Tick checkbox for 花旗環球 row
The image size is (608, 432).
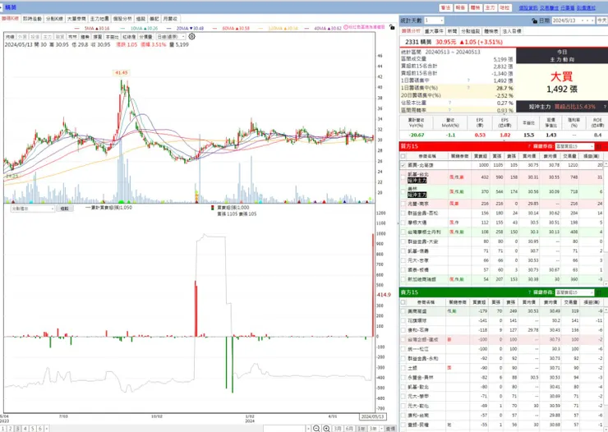(x=403, y=320)
